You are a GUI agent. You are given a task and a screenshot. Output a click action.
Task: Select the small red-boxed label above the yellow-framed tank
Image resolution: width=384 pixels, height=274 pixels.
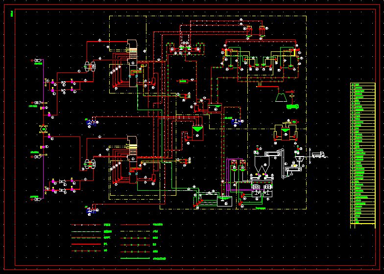pyautogui.click(x=294, y=121)
